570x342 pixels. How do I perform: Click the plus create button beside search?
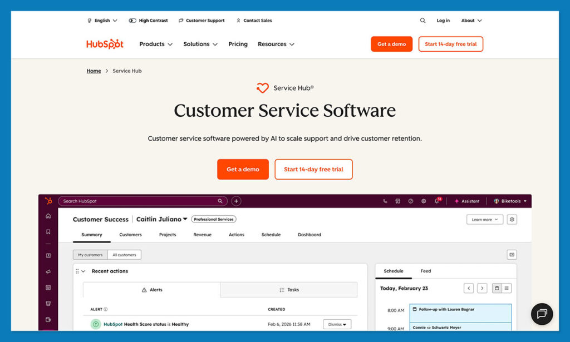coord(236,201)
